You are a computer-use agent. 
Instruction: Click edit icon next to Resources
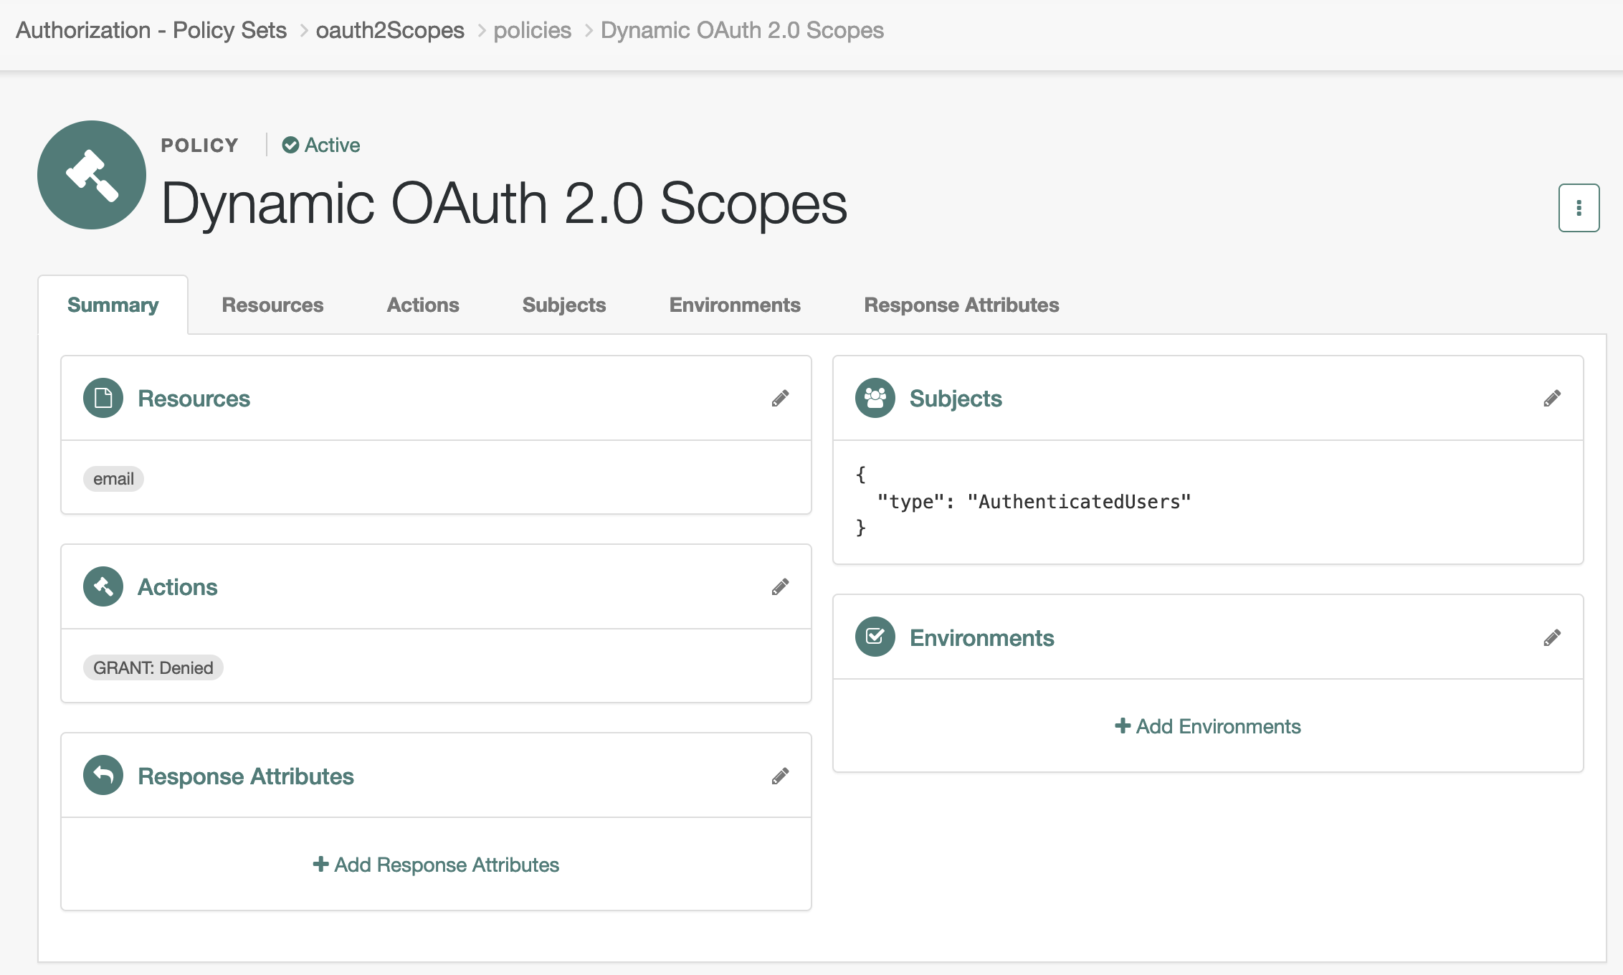pos(780,398)
